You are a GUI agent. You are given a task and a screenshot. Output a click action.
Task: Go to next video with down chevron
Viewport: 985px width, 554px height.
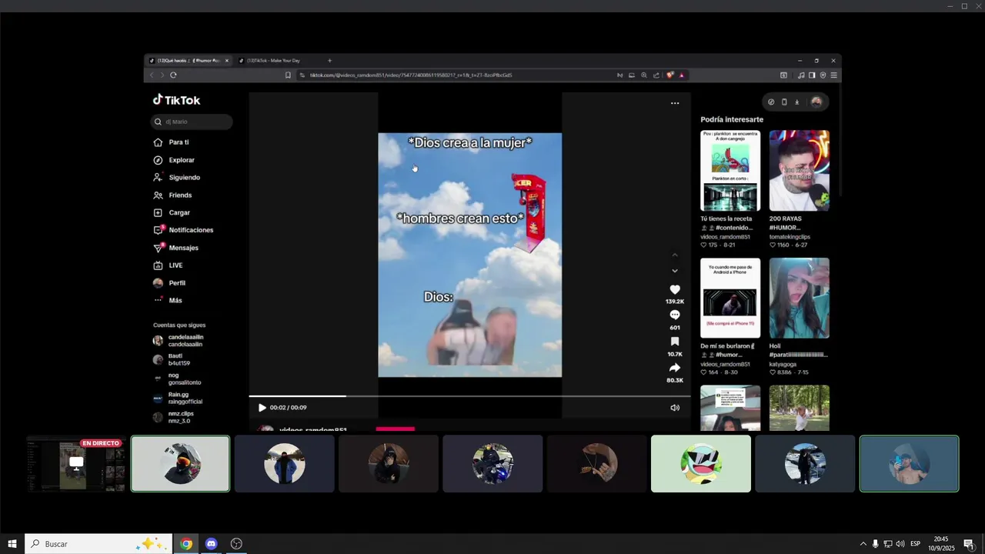point(675,271)
